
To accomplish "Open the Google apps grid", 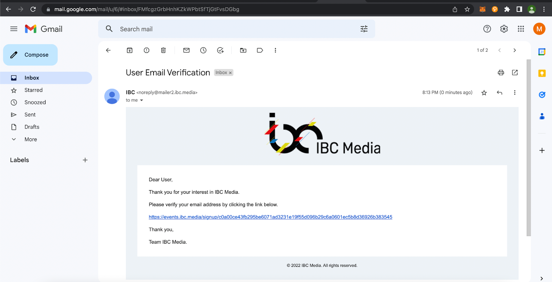I will (x=521, y=29).
